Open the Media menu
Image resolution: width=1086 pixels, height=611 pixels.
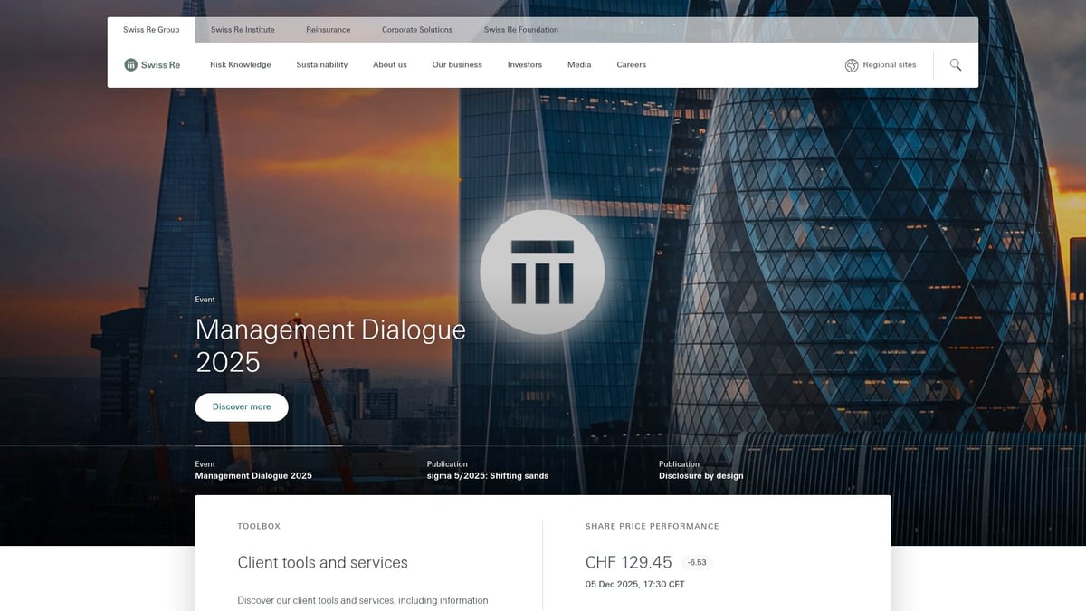[579, 65]
